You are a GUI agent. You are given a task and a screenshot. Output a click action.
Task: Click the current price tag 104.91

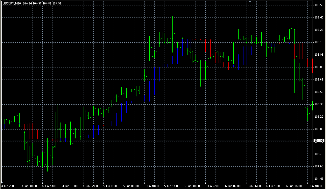(319, 141)
